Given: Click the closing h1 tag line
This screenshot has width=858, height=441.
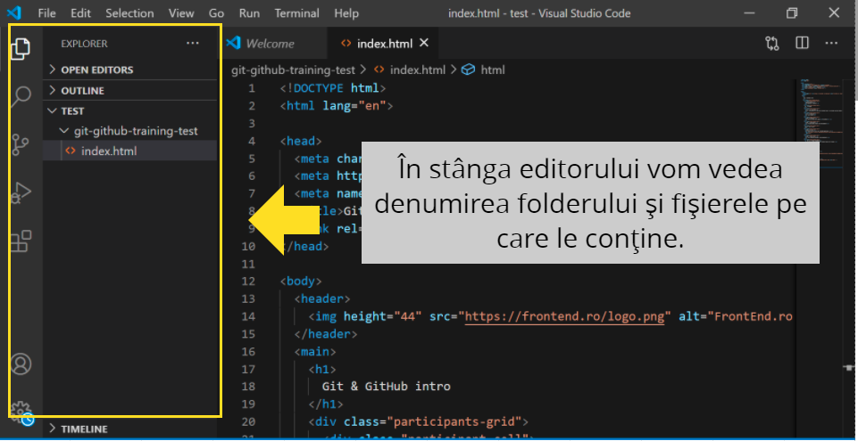Looking at the screenshot, I should [x=325, y=404].
